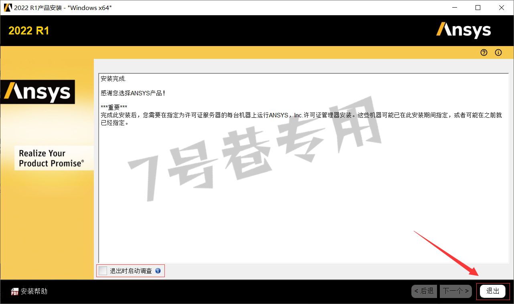Click the ***重要*** heading text
Image resolution: width=514 pixels, height=304 pixels.
click(114, 107)
